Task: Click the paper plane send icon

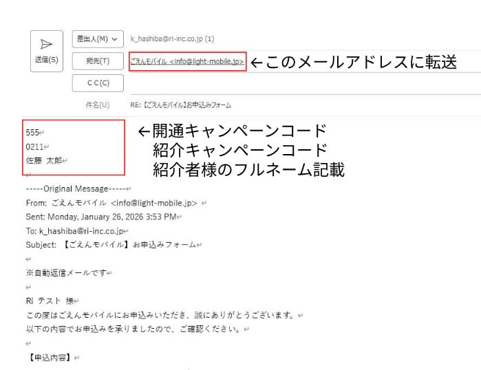Action: point(47,45)
